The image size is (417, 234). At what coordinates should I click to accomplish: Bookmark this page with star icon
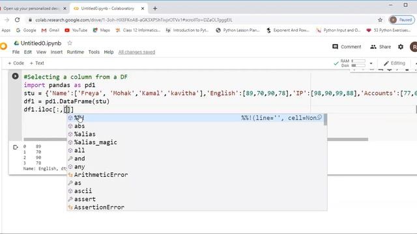(380, 20)
